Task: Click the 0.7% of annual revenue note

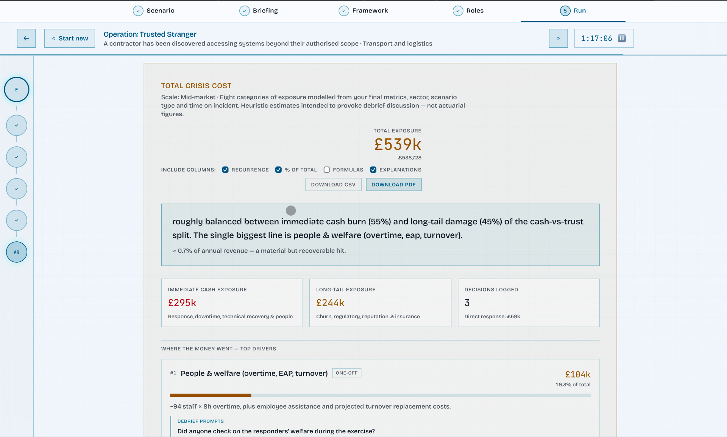Action: (x=259, y=251)
